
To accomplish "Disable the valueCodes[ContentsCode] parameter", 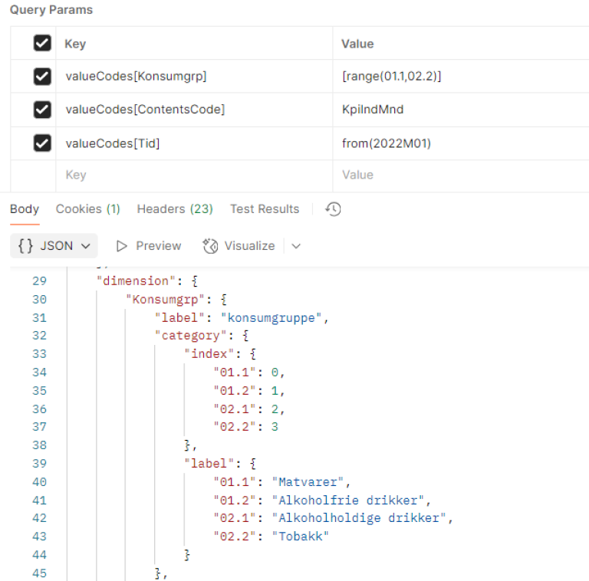I will tap(42, 110).
